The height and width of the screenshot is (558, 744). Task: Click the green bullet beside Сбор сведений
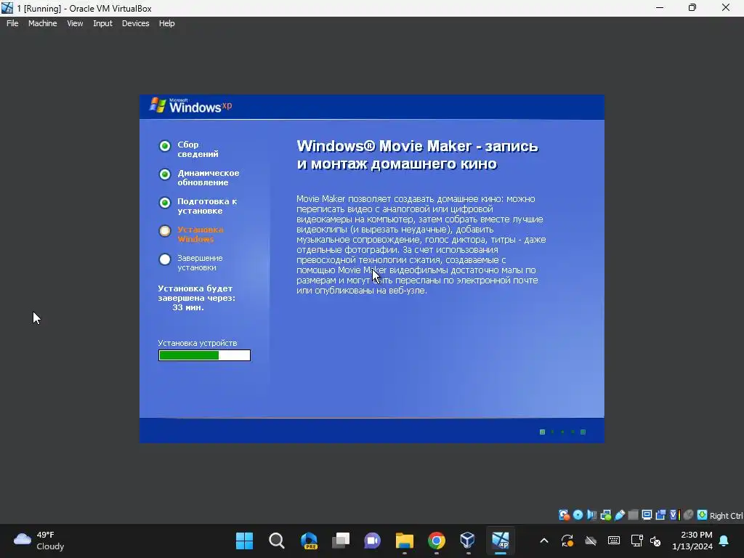point(165,146)
